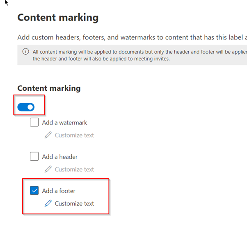Click the 'Add a watermark' label
This screenshot has width=247, height=235.
coord(64,122)
